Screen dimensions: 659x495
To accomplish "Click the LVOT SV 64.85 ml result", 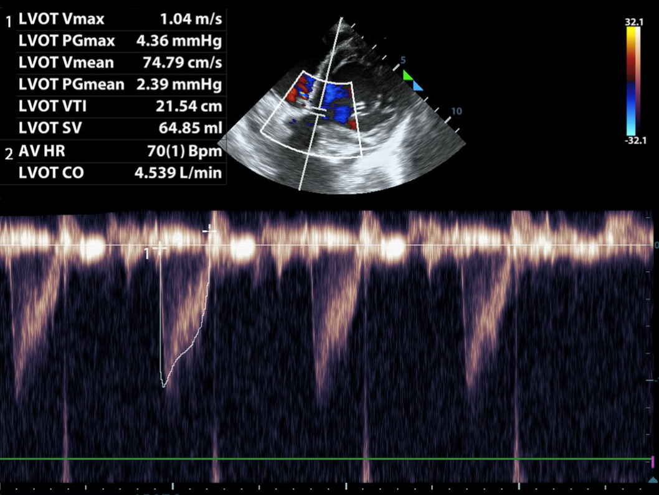I will (x=188, y=128).
